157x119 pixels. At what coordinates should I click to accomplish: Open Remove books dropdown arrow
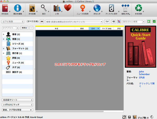pos(143,12)
